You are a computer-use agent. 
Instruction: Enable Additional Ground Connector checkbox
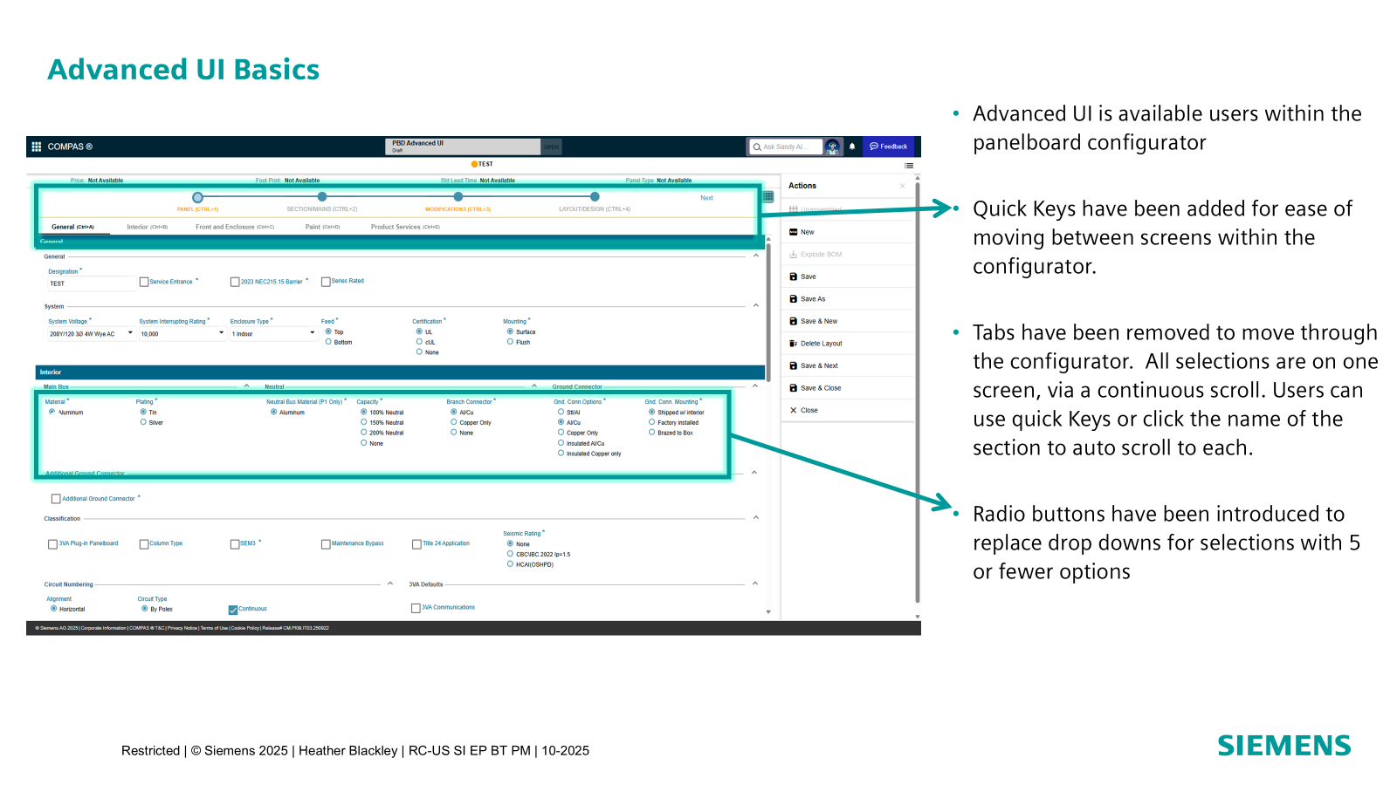point(56,499)
